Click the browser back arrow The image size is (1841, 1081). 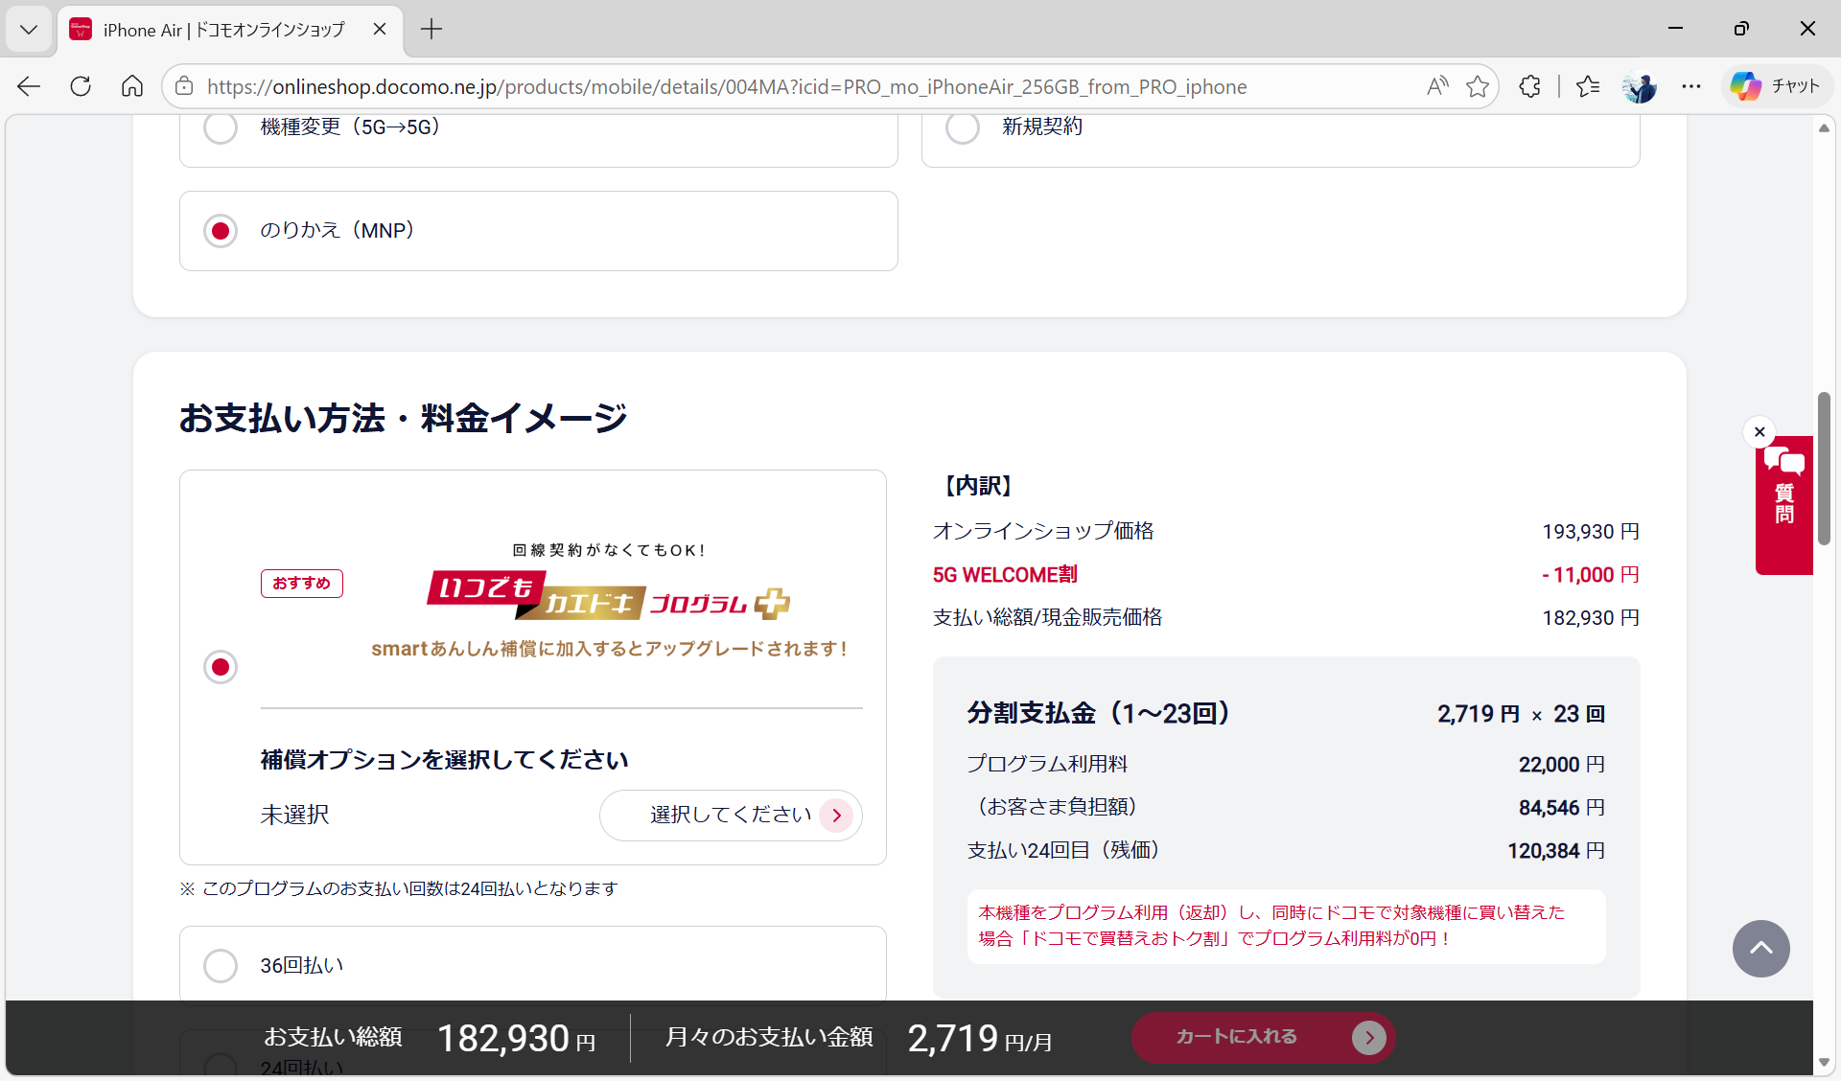tap(29, 86)
